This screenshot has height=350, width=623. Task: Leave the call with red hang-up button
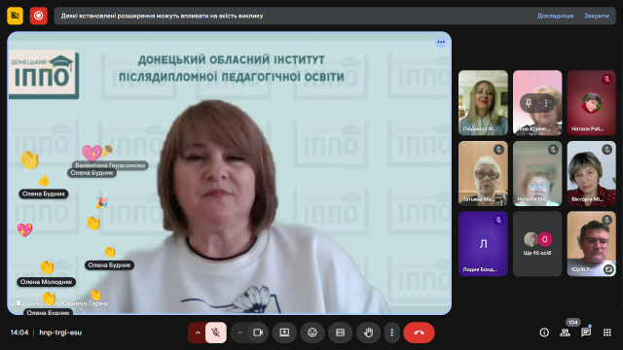[x=419, y=332]
